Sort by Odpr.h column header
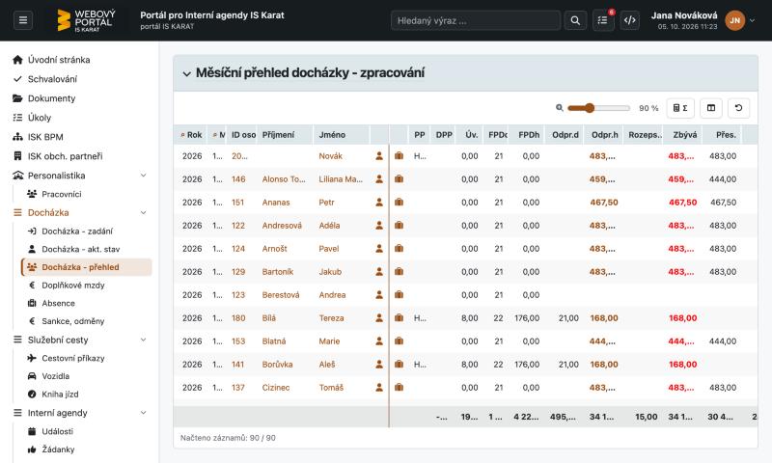772x463 pixels. (604, 134)
